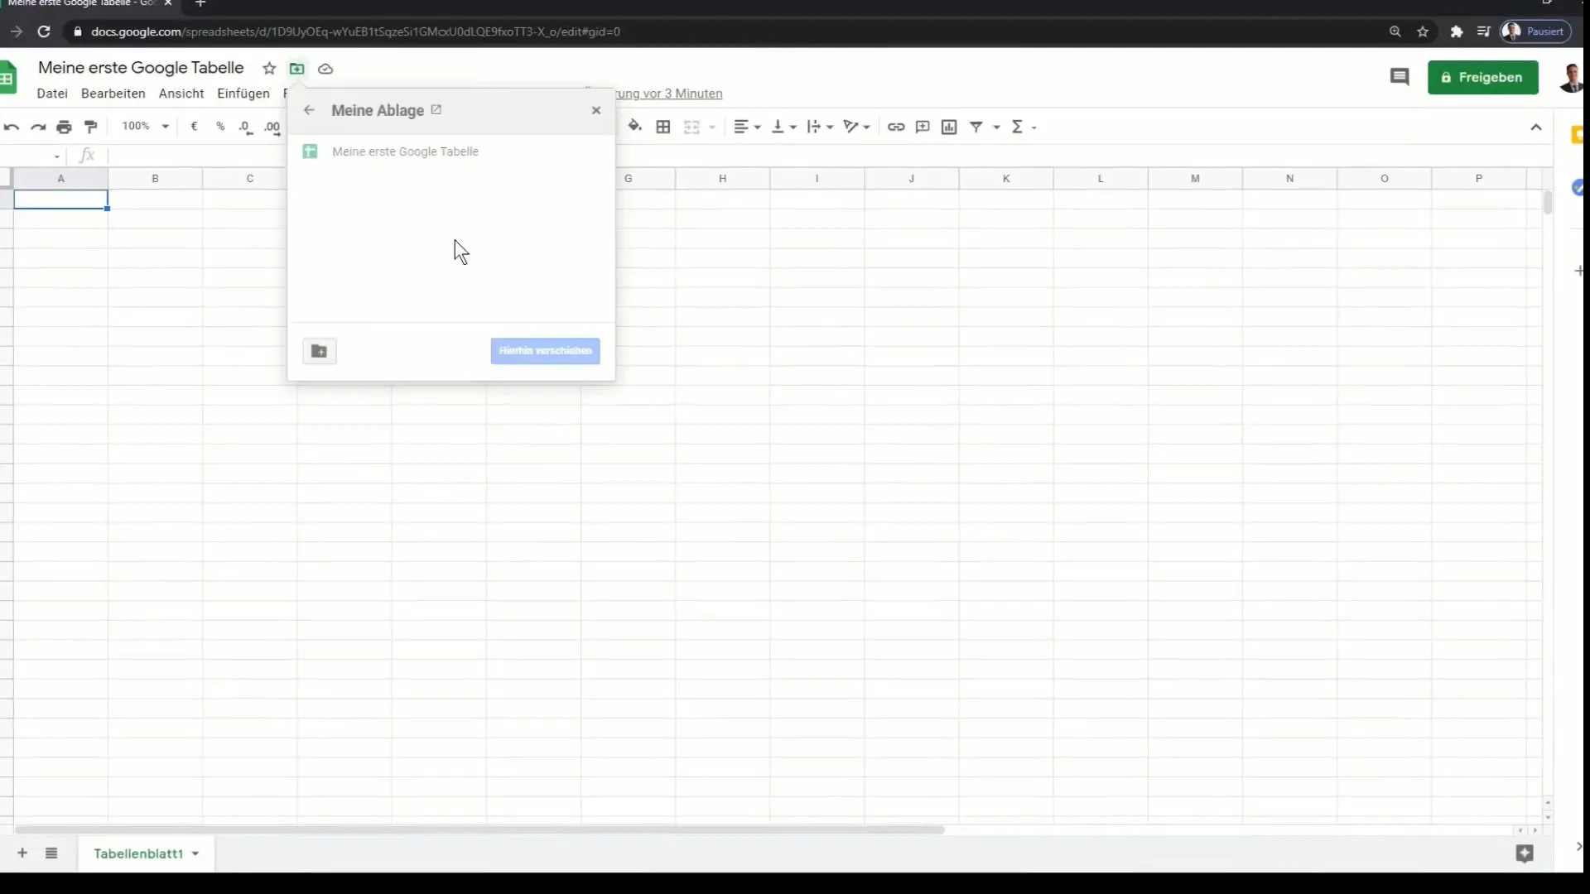Select column B header

click(x=155, y=178)
